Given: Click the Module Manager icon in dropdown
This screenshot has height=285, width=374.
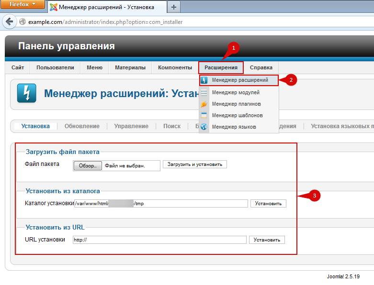Looking at the screenshot, I should (x=204, y=92).
